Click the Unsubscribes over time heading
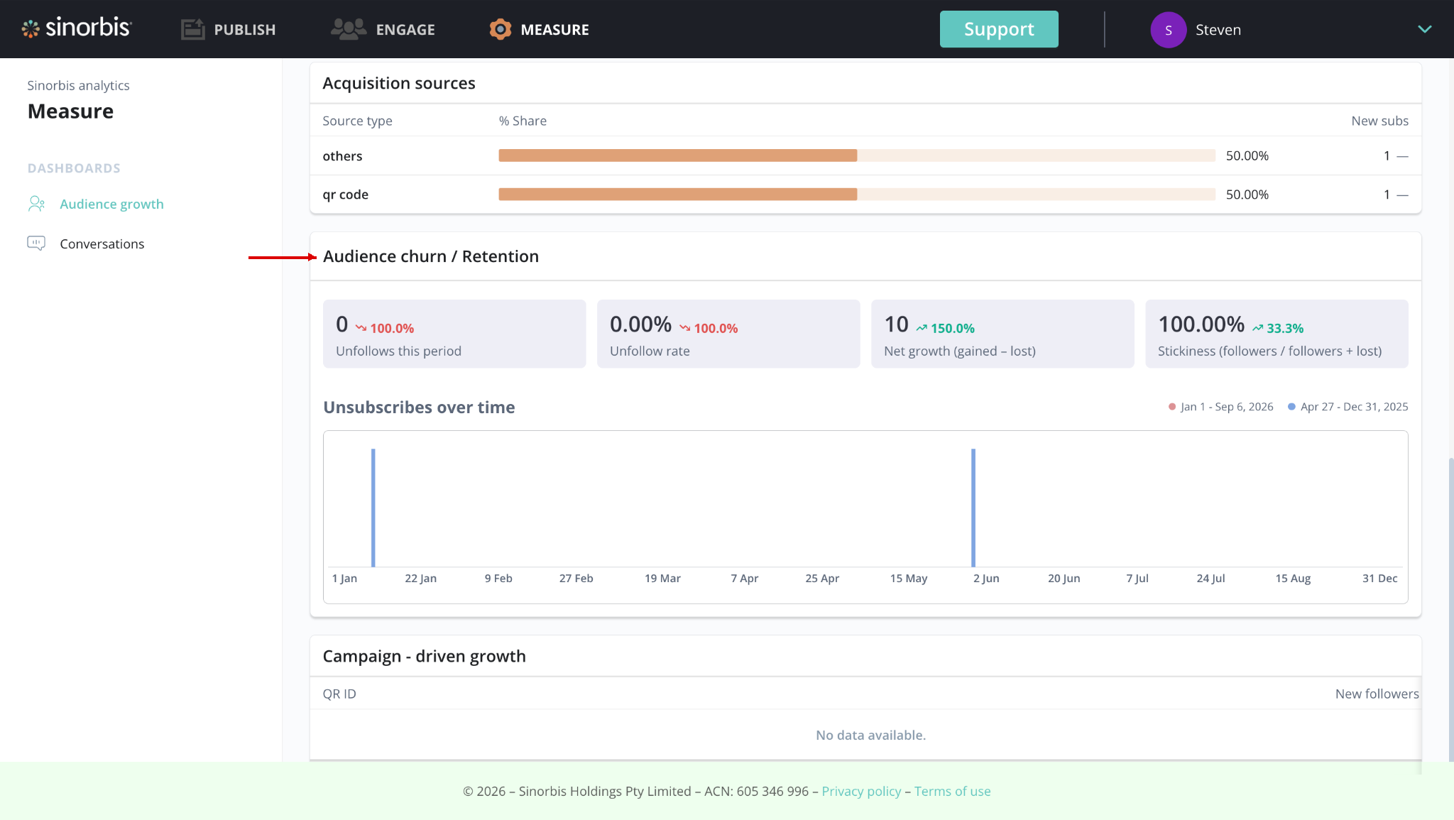1454x820 pixels. (x=419, y=407)
